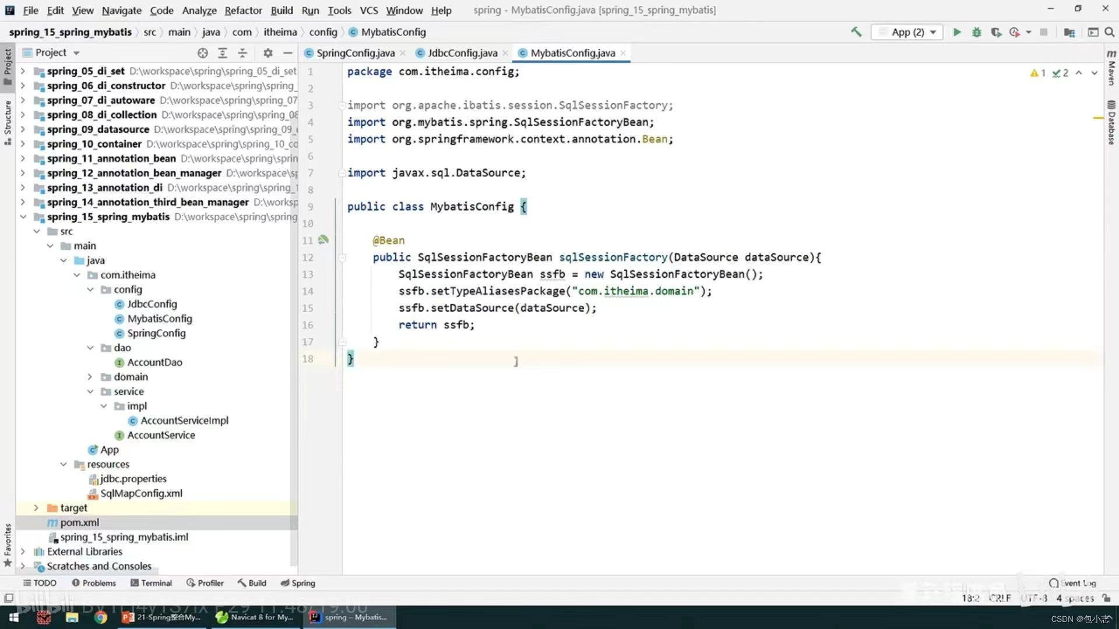Open the Problems tool window
This screenshot has height=629, width=1119.
(94, 583)
